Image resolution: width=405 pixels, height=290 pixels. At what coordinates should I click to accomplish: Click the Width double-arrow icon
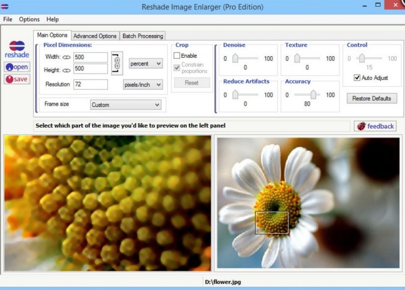coord(66,57)
